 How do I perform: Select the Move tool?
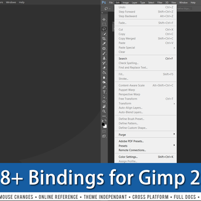tap(104, 20)
